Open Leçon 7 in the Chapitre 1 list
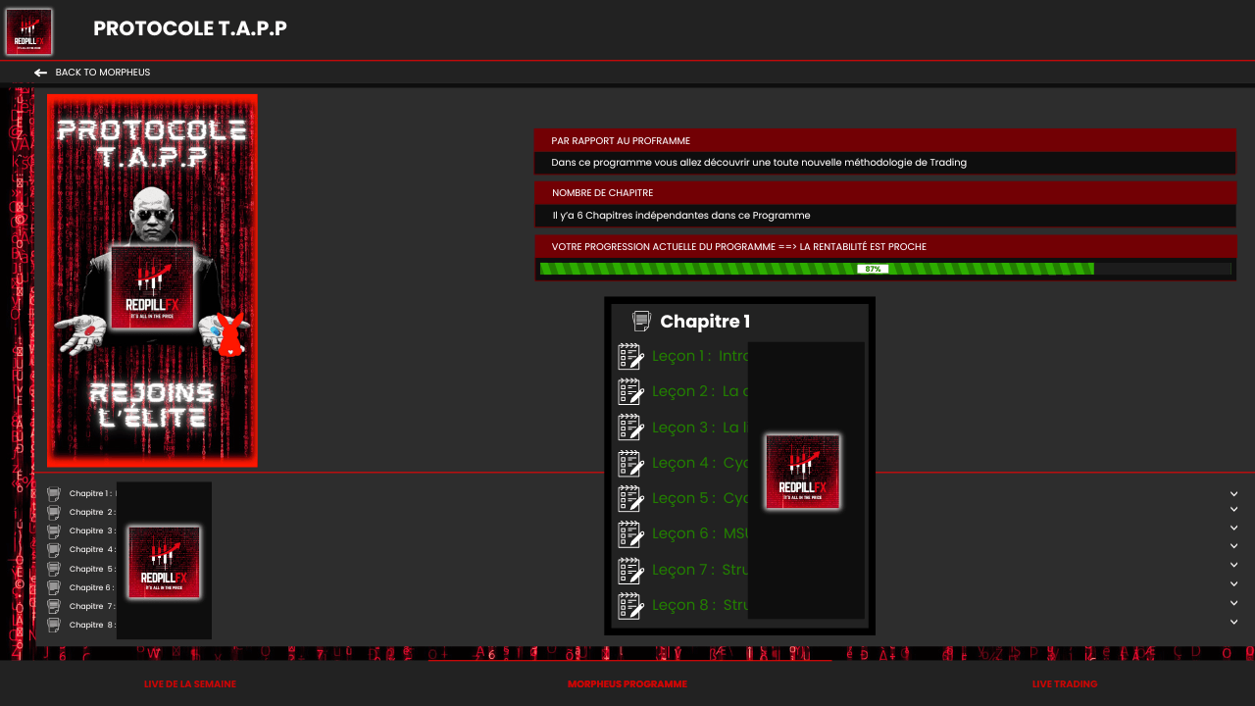Image resolution: width=1255 pixels, height=706 pixels. (700, 570)
